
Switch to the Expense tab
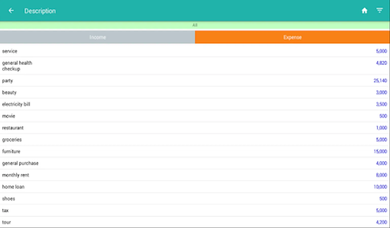[292, 37]
